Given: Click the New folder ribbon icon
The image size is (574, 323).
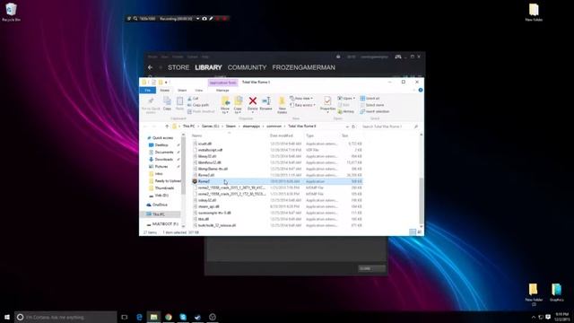Looking at the screenshot, I should click(x=282, y=101).
